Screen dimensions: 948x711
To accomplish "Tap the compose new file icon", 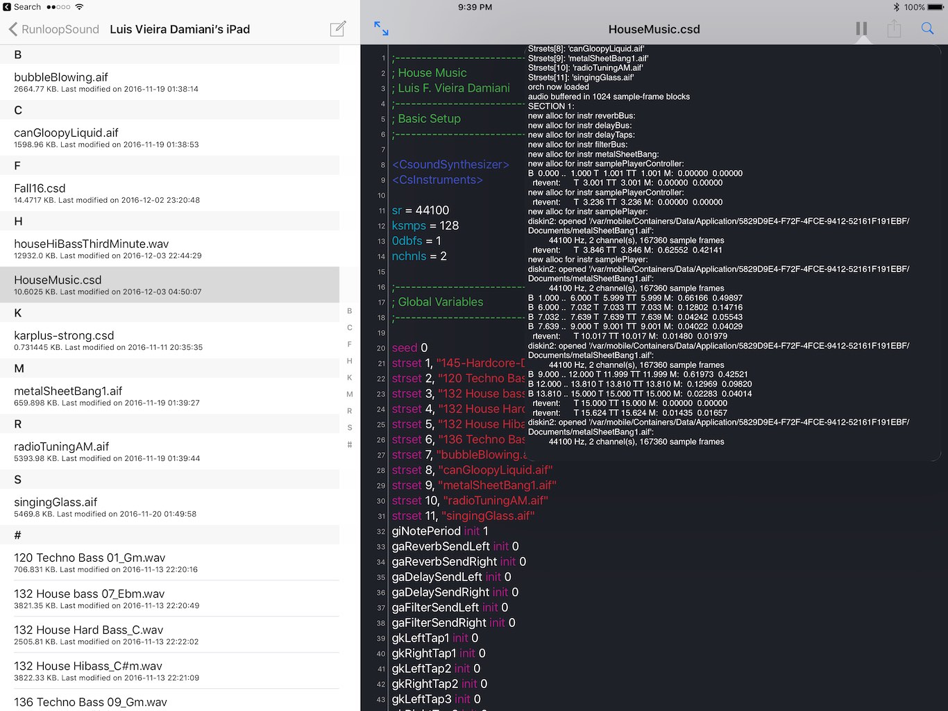I will pos(338,28).
